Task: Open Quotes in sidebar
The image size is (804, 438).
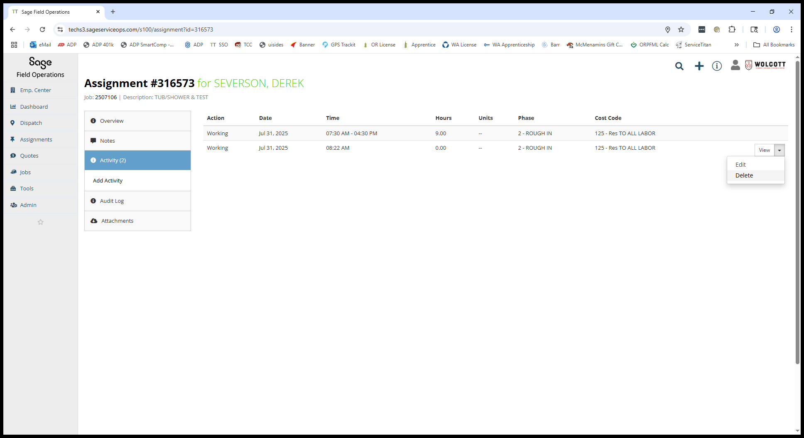Action: [x=29, y=156]
